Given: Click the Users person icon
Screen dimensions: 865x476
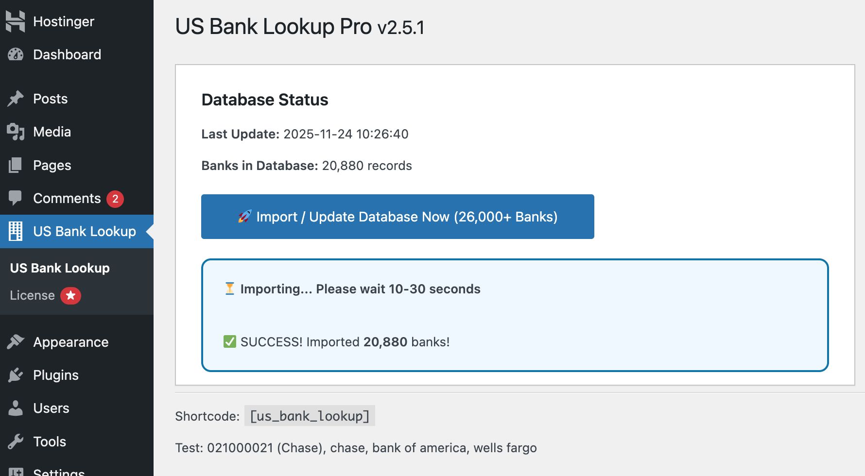Looking at the screenshot, I should coord(15,408).
